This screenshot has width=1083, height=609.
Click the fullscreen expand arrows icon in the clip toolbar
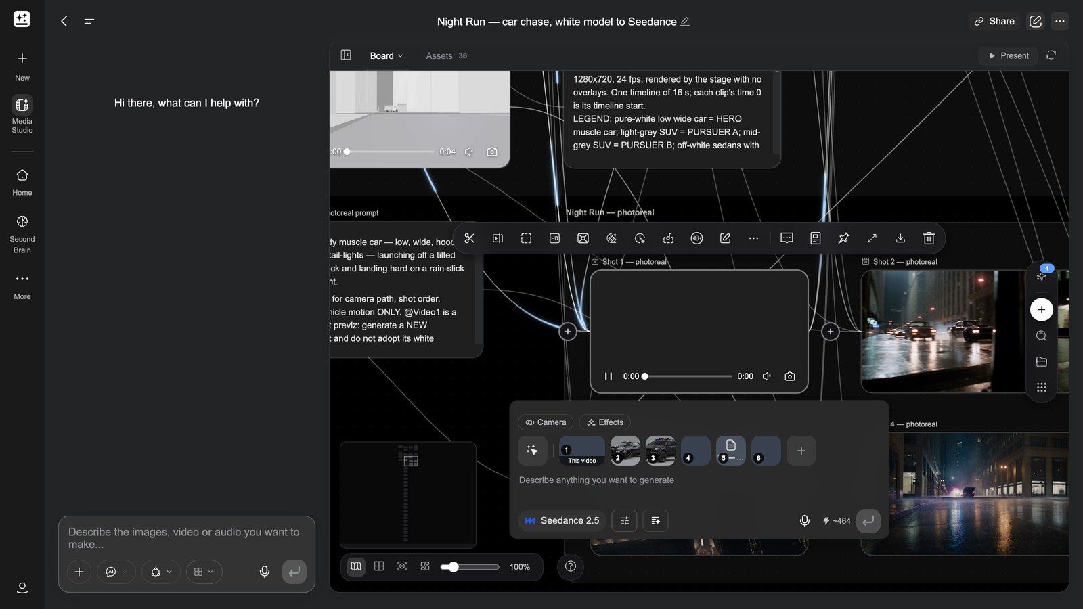[x=872, y=238]
